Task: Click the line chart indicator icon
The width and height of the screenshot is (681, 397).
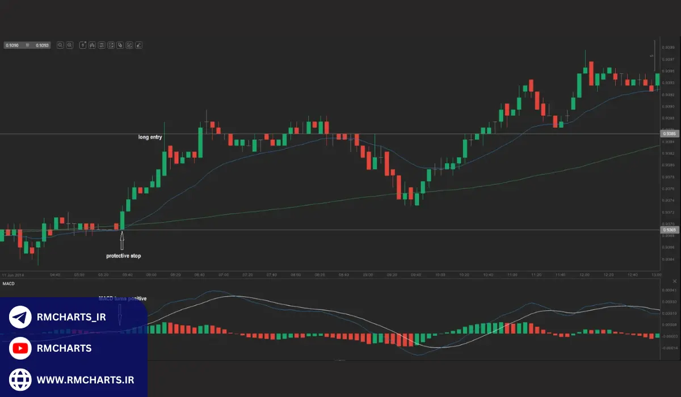Action: 111,45
